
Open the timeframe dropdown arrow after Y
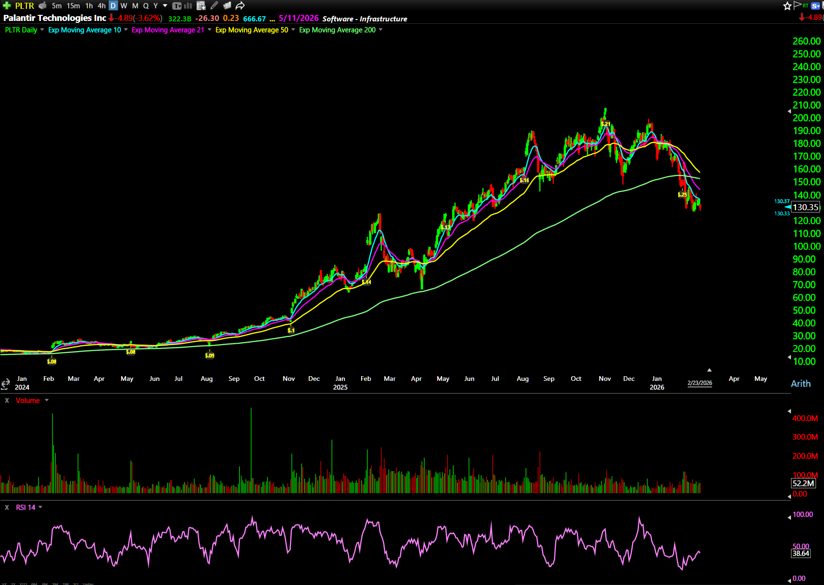165,6
